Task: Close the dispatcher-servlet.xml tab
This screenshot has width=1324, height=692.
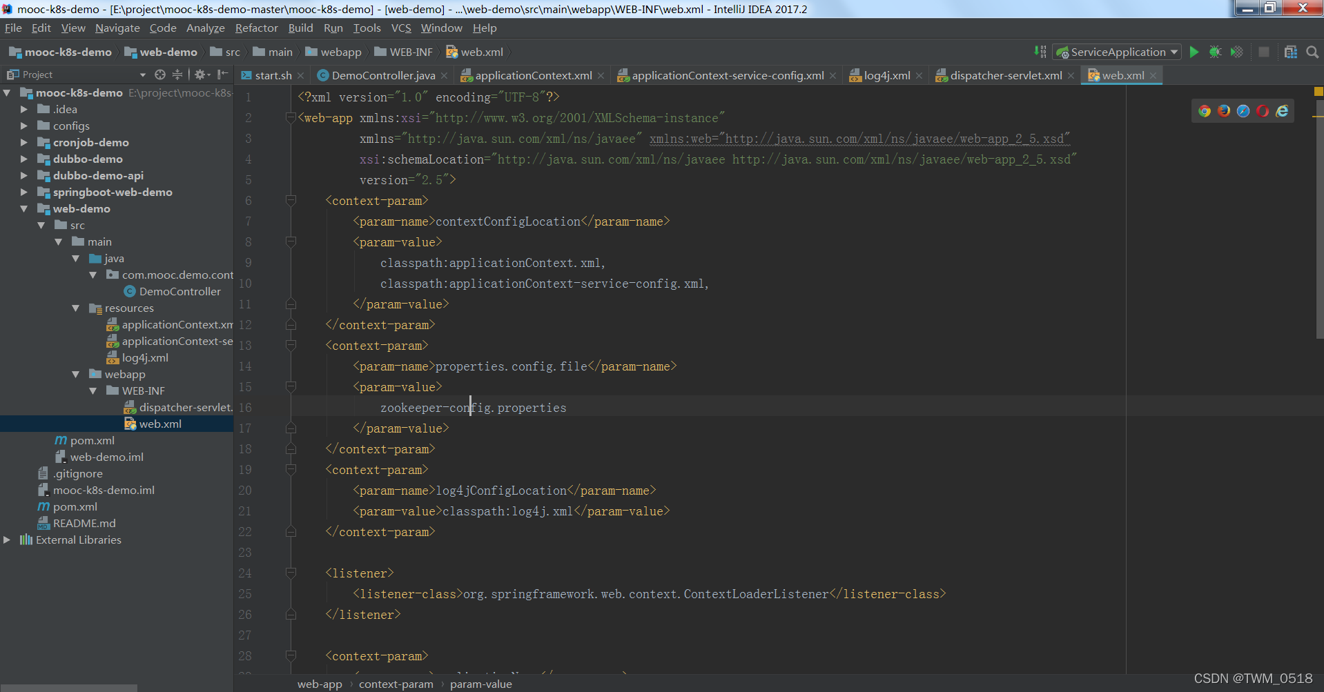Action: 1071,76
